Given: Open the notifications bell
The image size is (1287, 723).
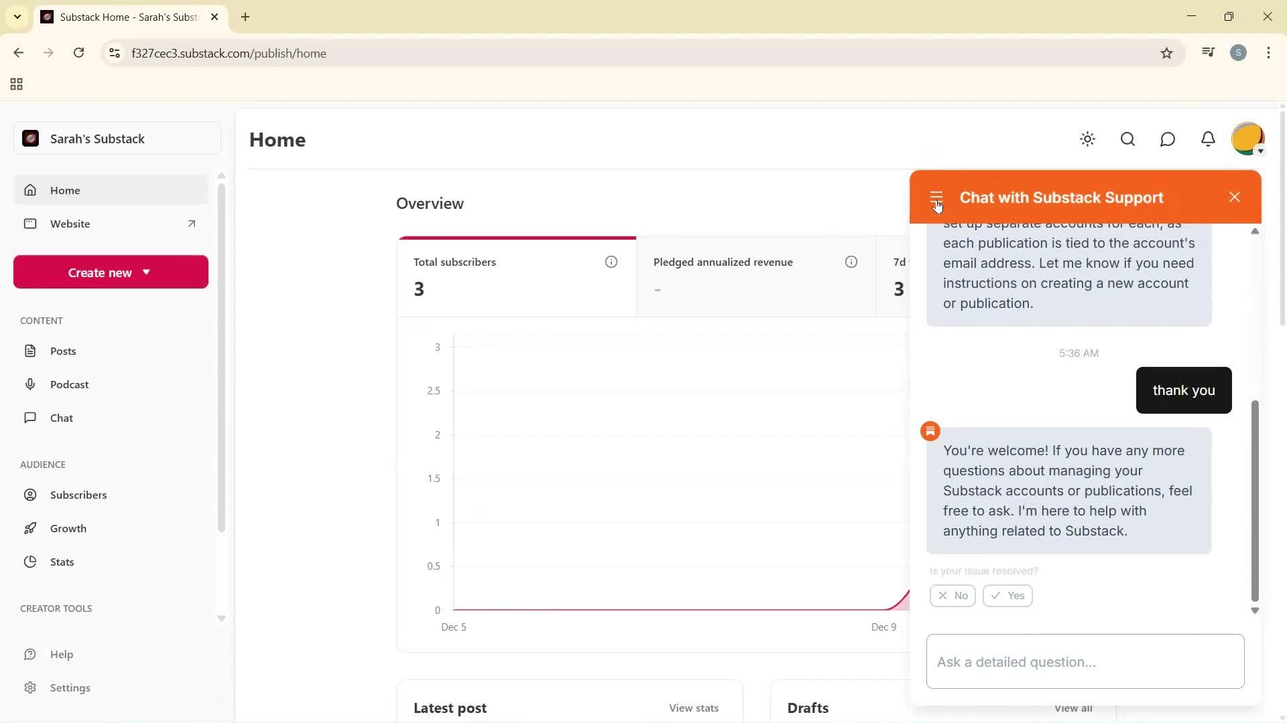Looking at the screenshot, I should click(x=1208, y=139).
